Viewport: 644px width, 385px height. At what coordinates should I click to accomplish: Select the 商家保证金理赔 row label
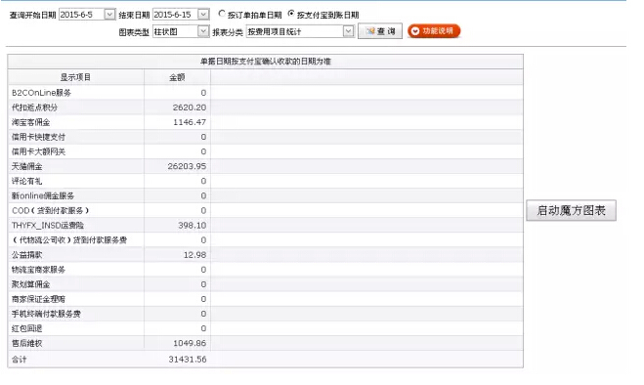pyautogui.click(x=38, y=299)
